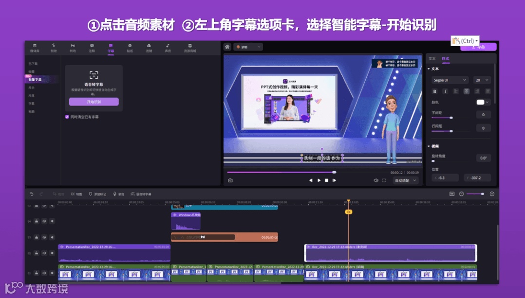Click the 添加标记 marker tool
Viewport: 525px width, 298px height.
(99, 194)
